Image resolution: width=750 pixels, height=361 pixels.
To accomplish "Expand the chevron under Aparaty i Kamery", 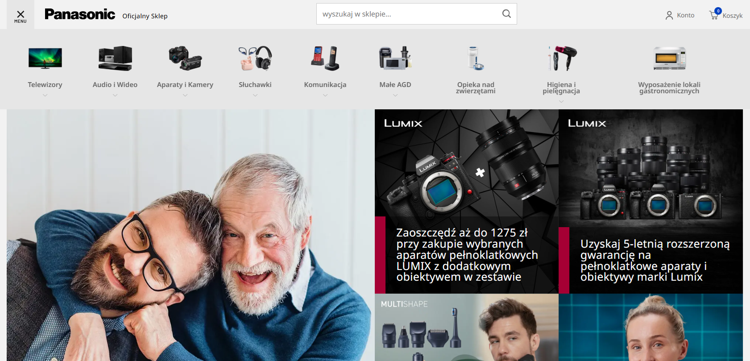I will [185, 95].
